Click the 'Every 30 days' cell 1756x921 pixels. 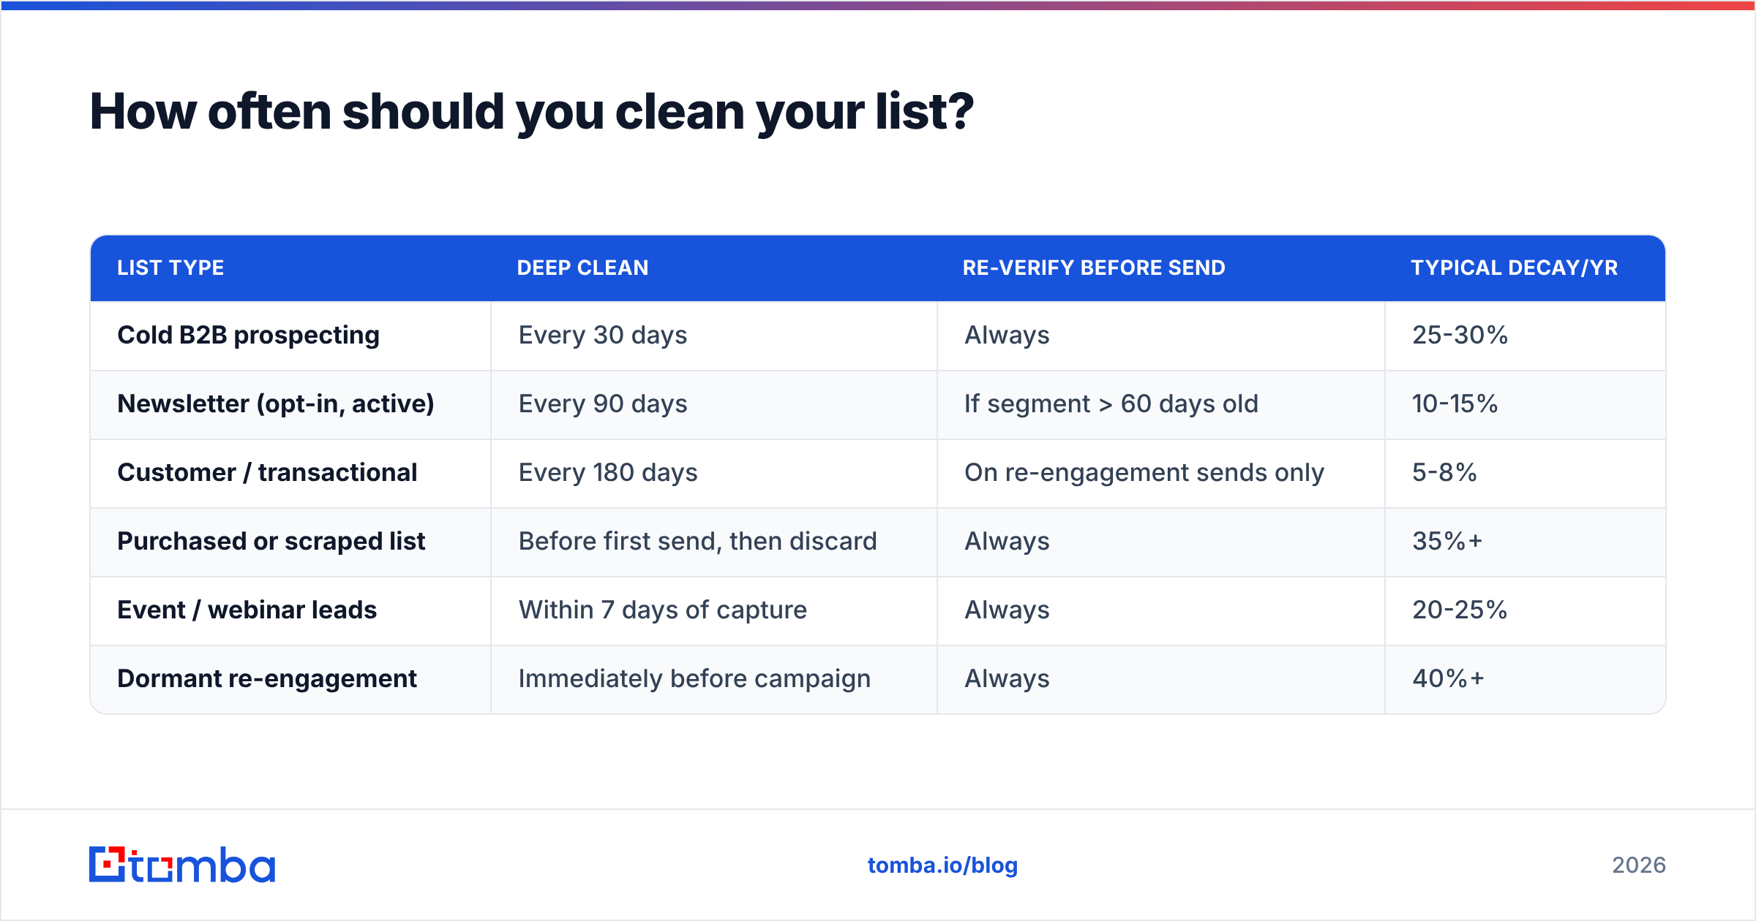click(603, 336)
